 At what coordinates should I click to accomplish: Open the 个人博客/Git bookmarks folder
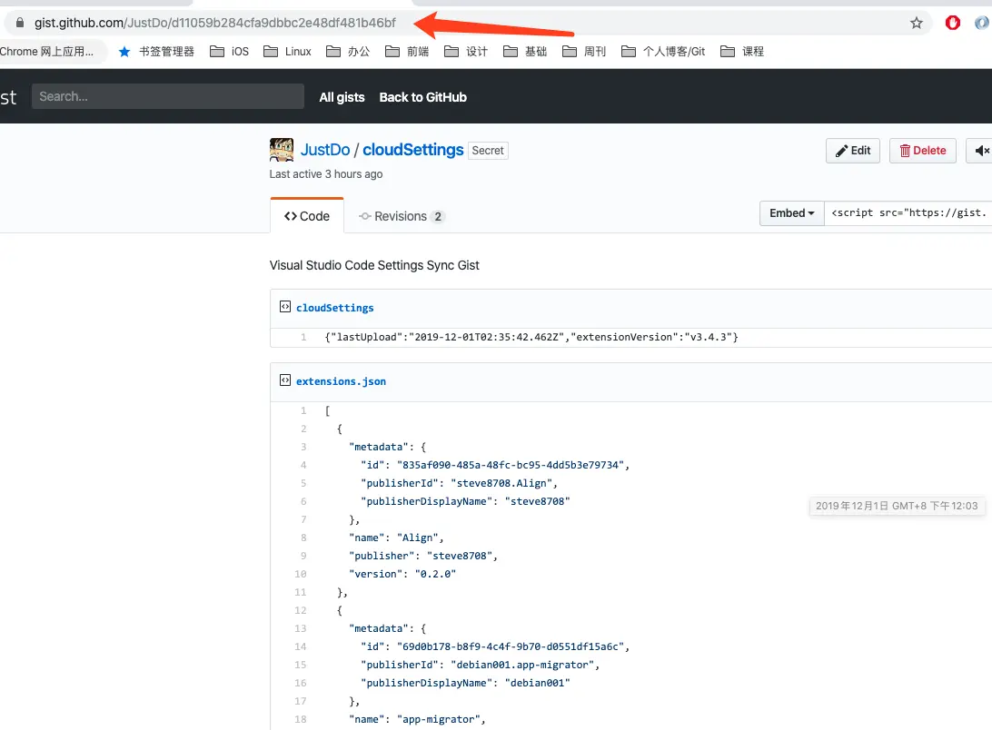[664, 52]
